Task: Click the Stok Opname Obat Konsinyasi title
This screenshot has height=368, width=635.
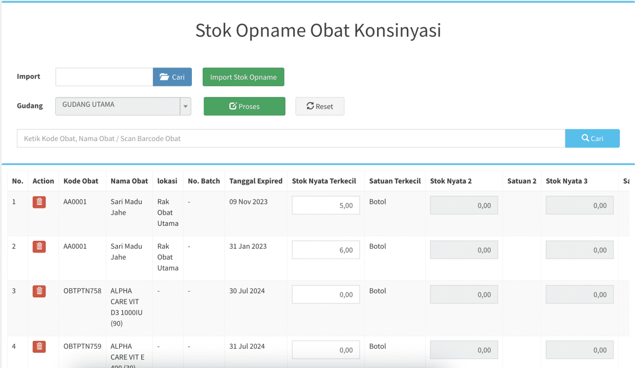Action: click(x=318, y=31)
